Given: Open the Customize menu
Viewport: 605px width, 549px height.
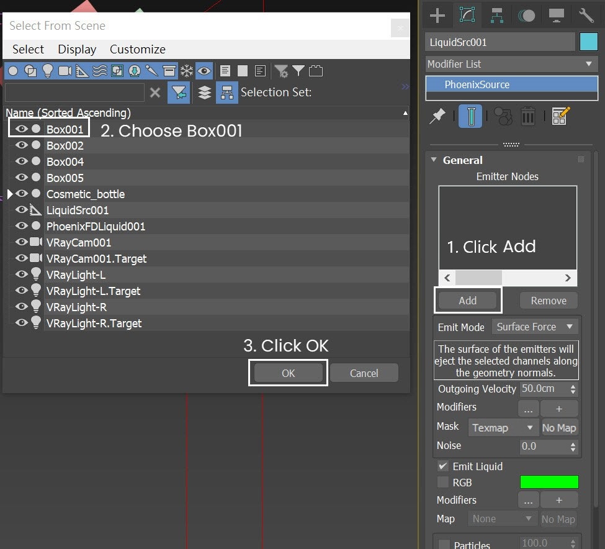Looking at the screenshot, I should 137,50.
